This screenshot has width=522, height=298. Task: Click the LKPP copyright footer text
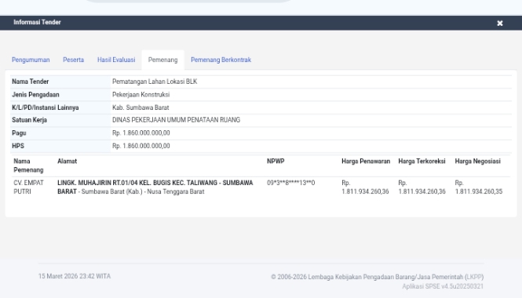tap(377, 277)
